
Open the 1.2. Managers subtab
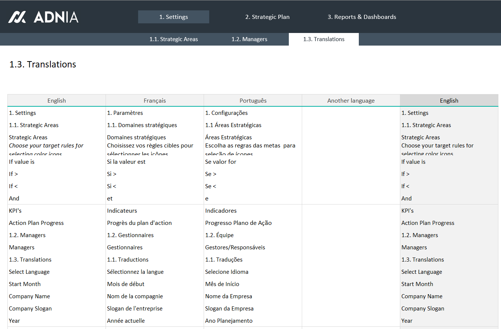pos(249,39)
